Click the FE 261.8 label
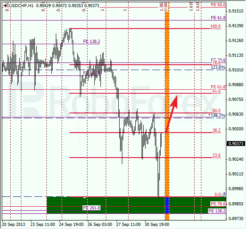 pyautogui.click(x=92, y=208)
